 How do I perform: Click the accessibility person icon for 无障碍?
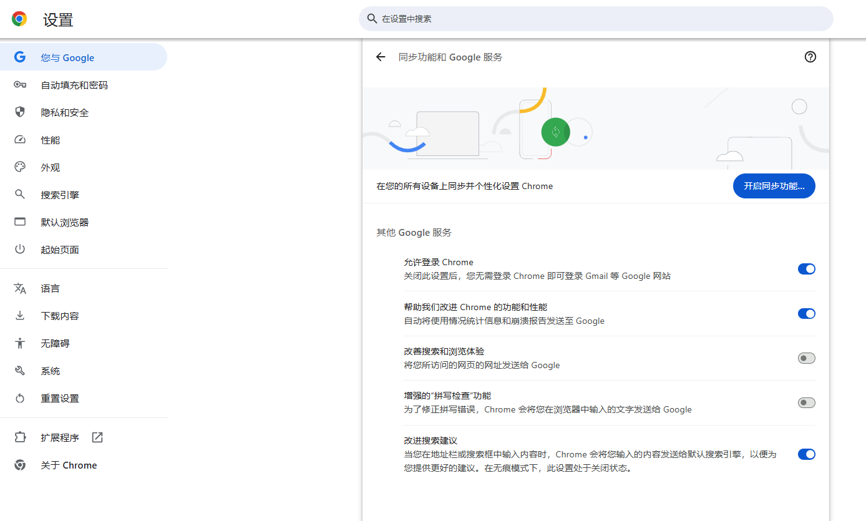click(x=20, y=343)
